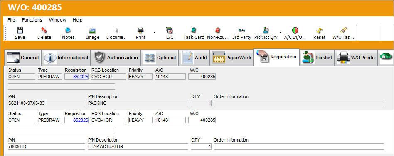
Task: Switch to the Picklist tab
Action: (317, 58)
